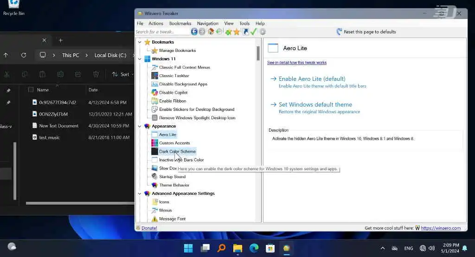Toggle the select-all checkbox in Explorer header
Viewport: 475px width, 257px height.
coord(31,90)
